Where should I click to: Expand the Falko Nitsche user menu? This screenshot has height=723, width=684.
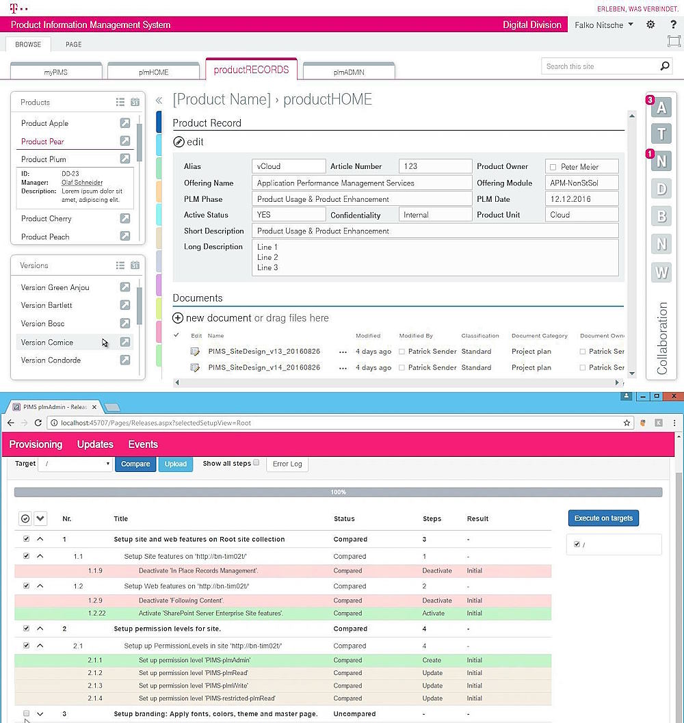tap(604, 25)
